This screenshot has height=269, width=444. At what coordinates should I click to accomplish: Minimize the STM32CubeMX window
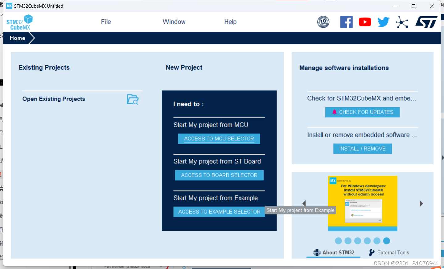pos(396,6)
